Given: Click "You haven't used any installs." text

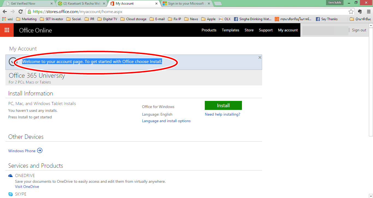Looking at the screenshot, I should coord(33,110).
